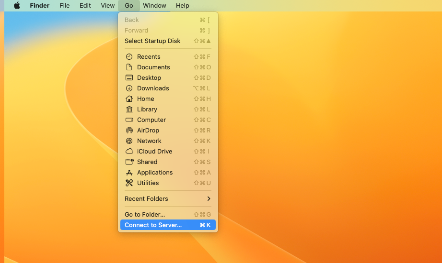
Task: Click the Shared folder icon
Action: tap(129, 162)
